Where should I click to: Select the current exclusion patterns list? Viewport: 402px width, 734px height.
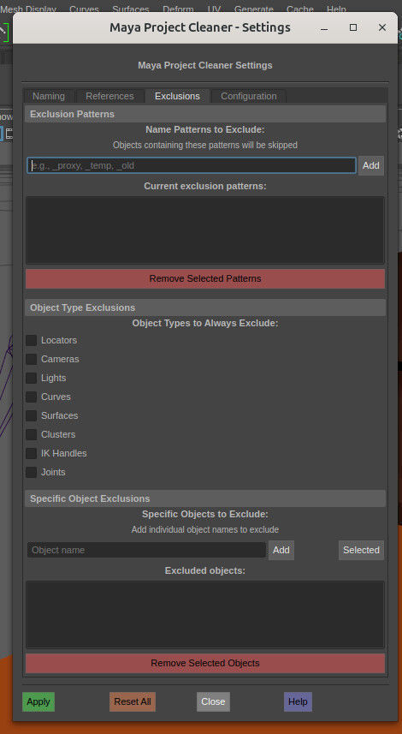(x=205, y=230)
